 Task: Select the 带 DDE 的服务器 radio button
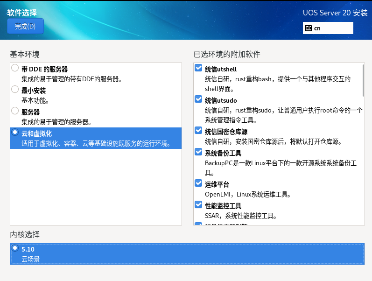click(15, 68)
